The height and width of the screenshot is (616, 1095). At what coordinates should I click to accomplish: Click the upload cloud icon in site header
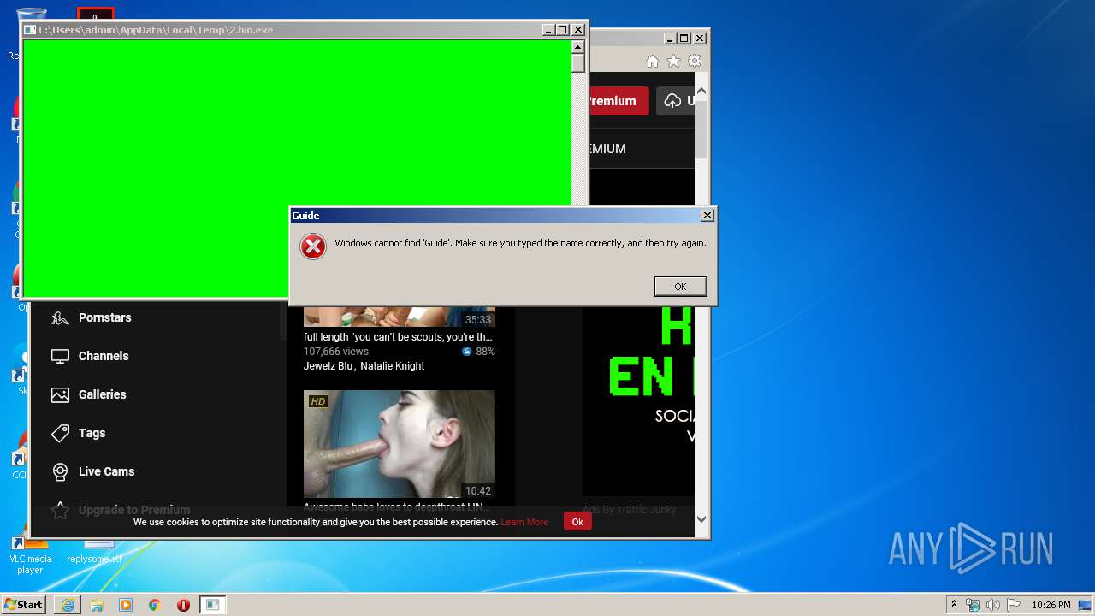(x=672, y=101)
